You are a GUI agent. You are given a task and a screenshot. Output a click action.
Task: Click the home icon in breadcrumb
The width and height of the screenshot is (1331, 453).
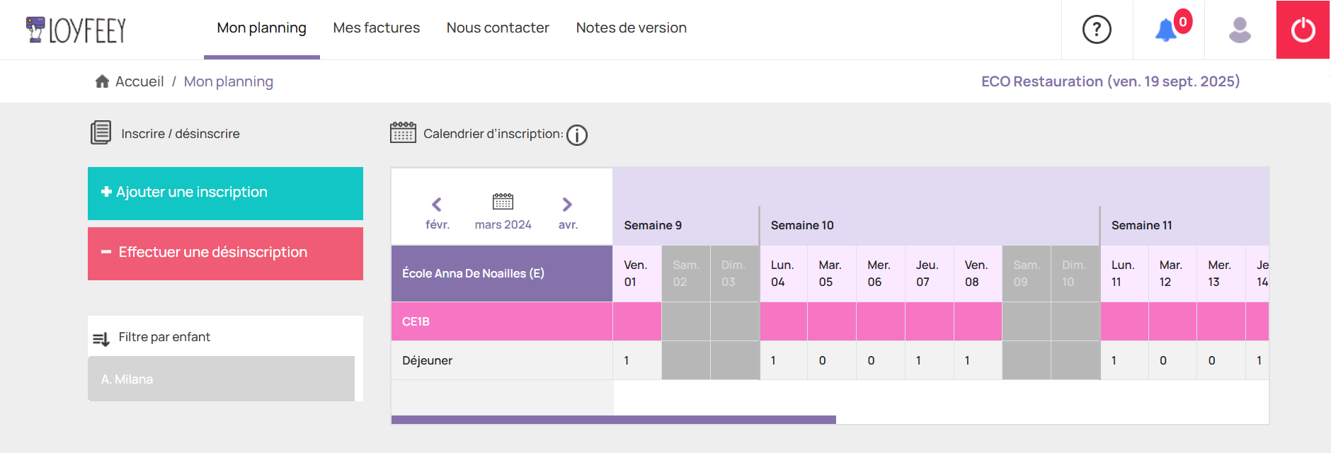pos(102,81)
